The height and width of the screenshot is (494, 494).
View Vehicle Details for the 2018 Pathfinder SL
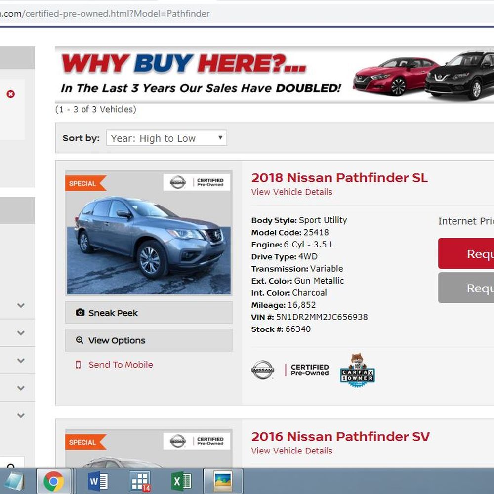coord(292,192)
